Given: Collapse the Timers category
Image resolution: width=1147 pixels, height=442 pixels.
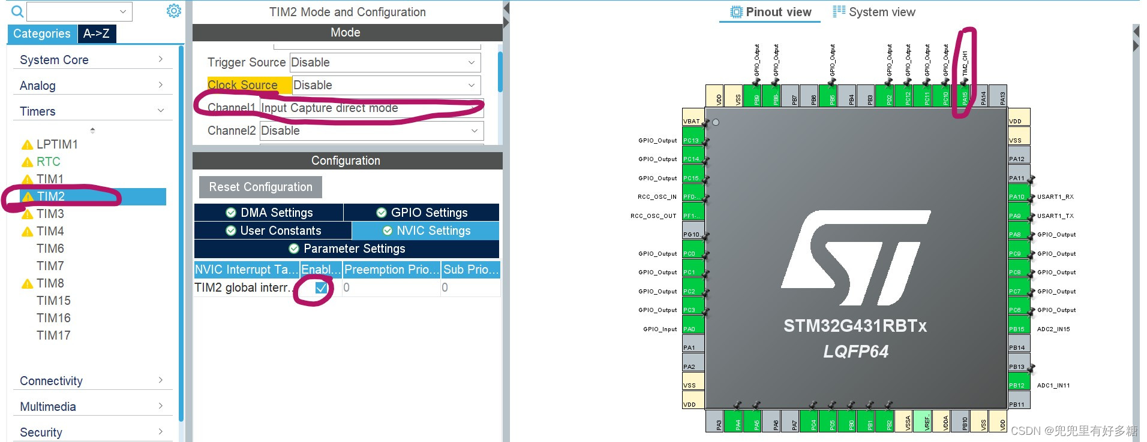Looking at the screenshot, I should click(x=92, y=111).
